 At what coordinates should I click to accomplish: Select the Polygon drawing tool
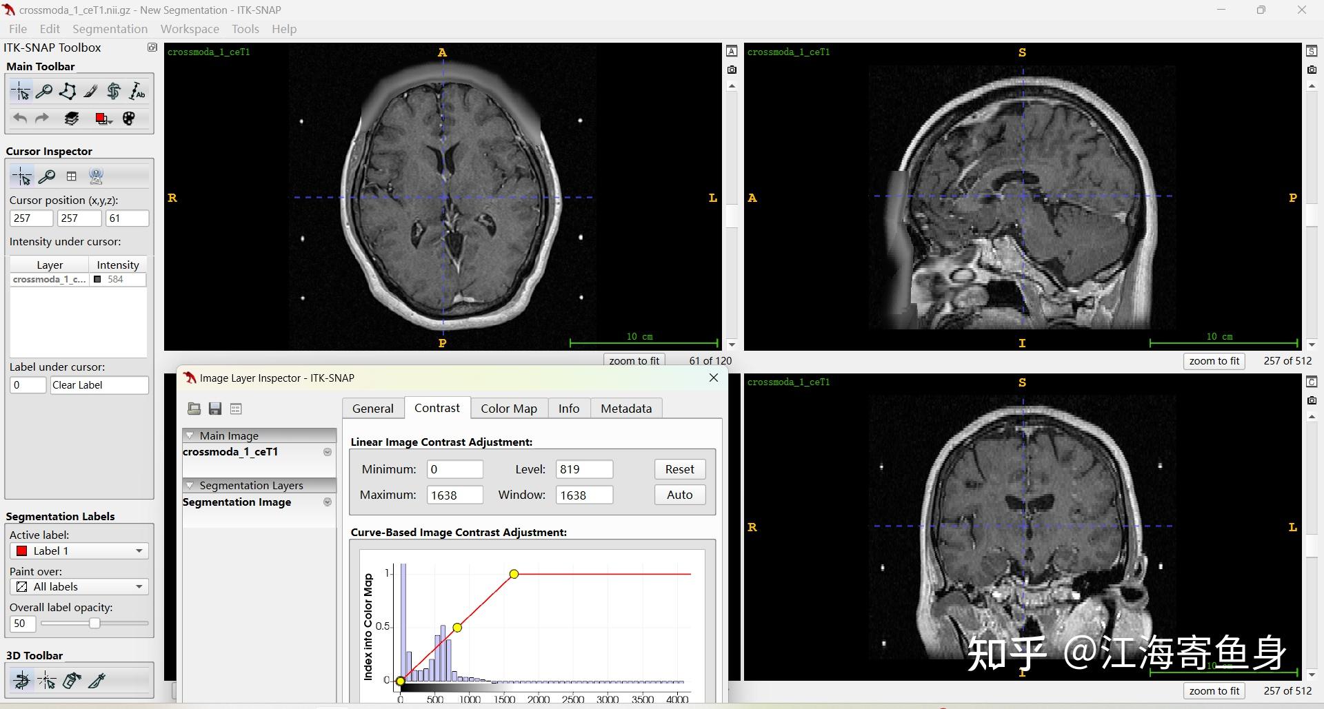pyautogui.click(x=68, y=92)
